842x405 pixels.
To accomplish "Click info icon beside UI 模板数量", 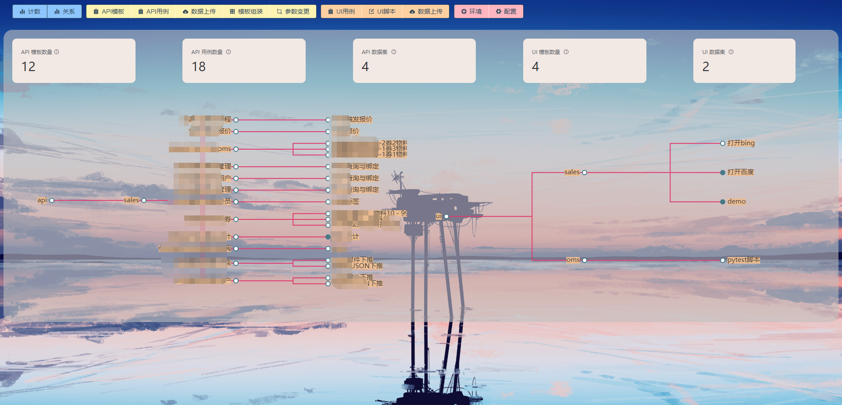I will click(566, 52).
